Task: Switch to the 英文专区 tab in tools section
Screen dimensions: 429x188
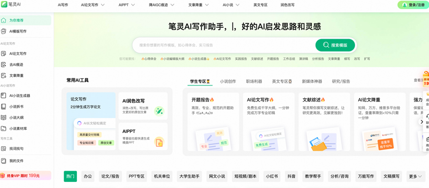Action: click(282, 81)
